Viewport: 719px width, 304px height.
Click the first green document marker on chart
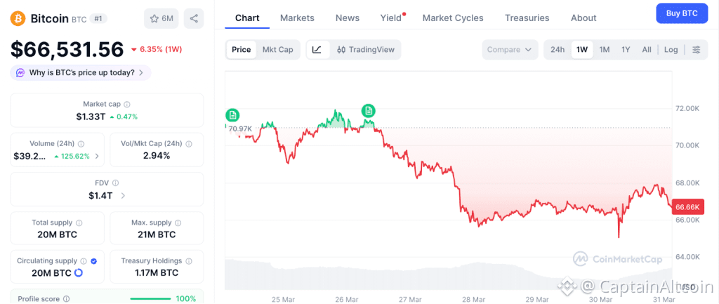tap(232, 115)
